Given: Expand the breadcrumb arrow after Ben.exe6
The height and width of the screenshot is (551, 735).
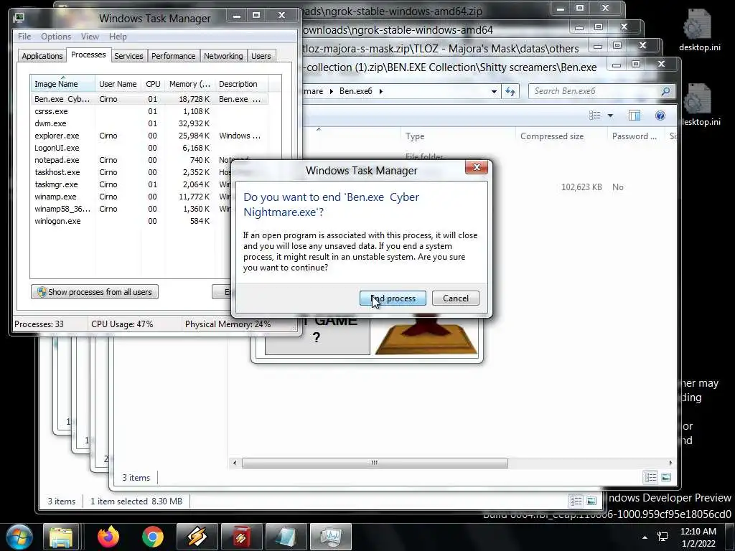Looking at the screenshot, I should coord(380,91).
